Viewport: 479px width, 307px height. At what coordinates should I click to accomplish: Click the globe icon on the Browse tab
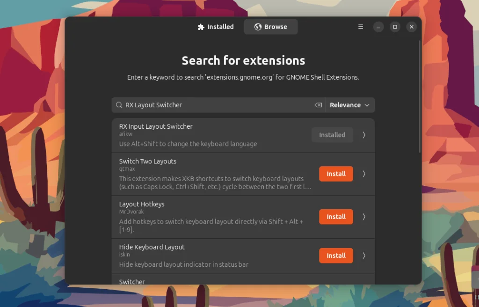click(257, 27)
